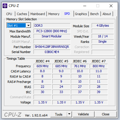This screenshot has width=120, height=120.
Task: Expand the Slot #1 dropdown arrow
Action: [28, 26]
